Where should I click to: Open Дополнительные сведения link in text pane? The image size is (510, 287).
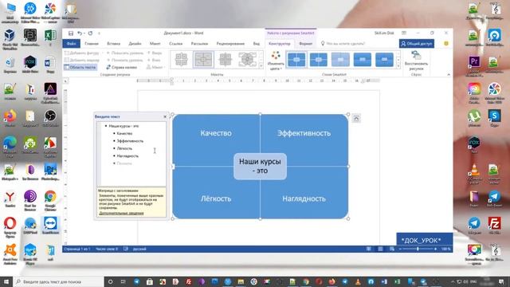[121, 213]
